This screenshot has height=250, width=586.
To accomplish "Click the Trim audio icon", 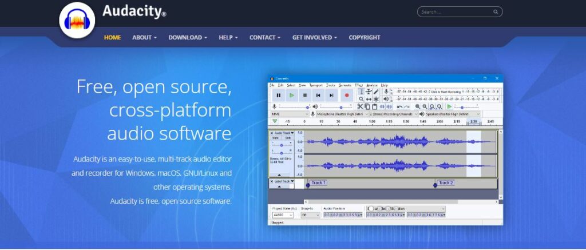I will [x=382, y=107].
